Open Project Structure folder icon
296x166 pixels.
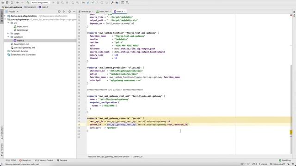[117, 2]
